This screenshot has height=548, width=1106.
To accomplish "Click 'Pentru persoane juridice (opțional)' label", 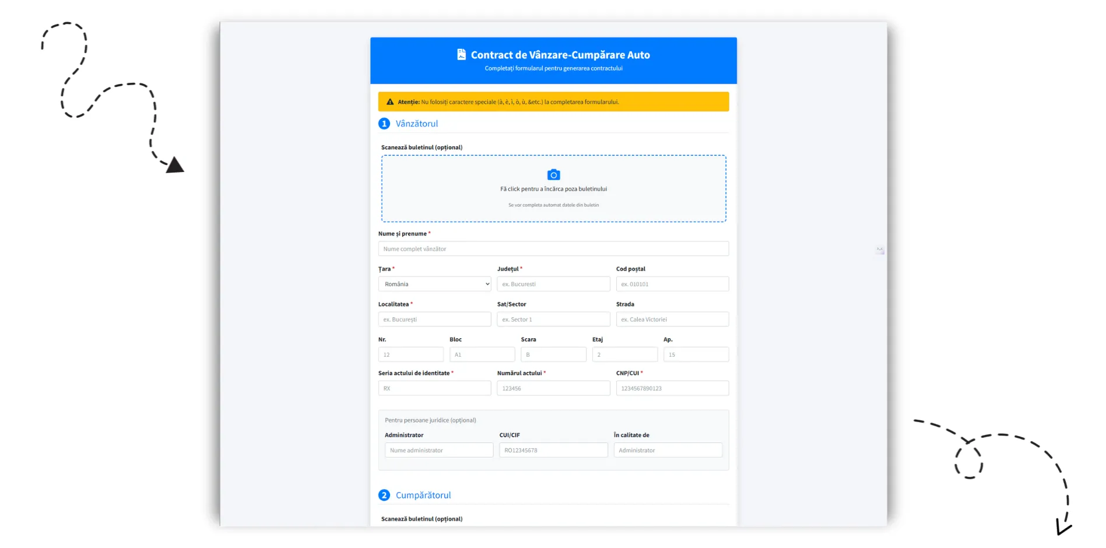I will (430, 420).
